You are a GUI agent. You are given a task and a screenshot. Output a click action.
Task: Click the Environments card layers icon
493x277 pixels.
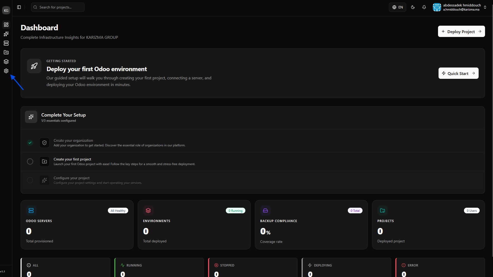click(x=148, y=211)
